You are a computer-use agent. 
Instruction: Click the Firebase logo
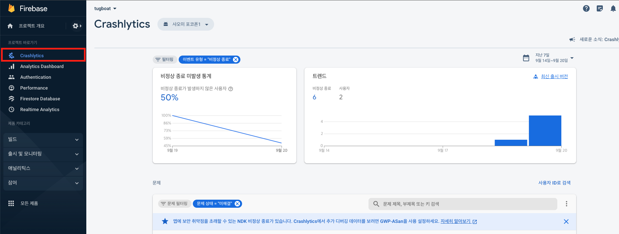(11, 8)
